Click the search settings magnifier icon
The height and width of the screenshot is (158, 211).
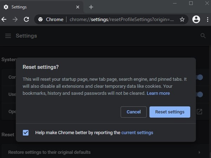coord(203,36)
